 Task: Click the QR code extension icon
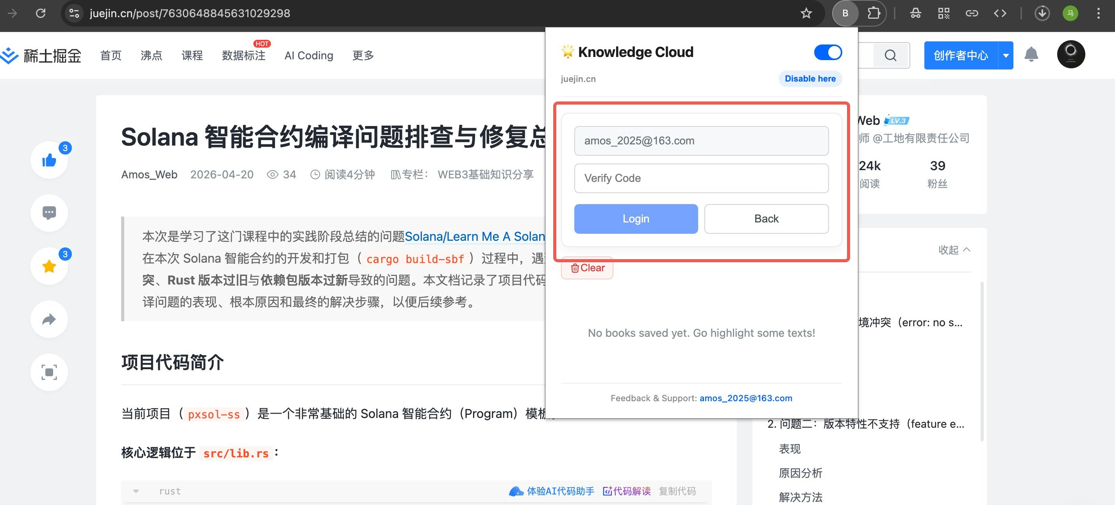[943, 13]
